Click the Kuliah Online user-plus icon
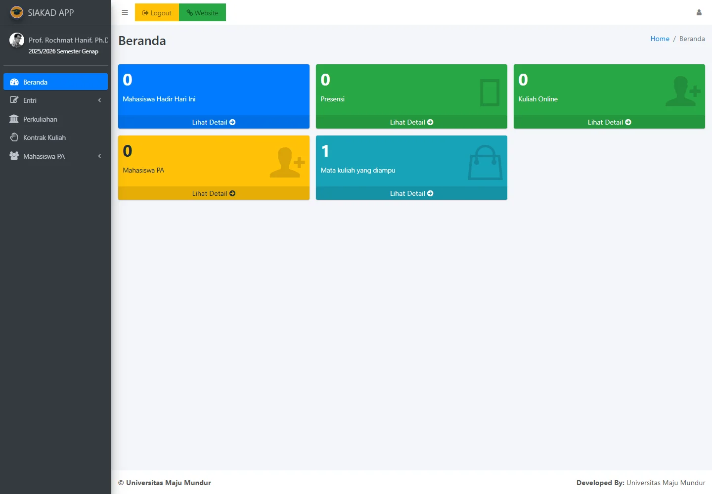 (x=683, y=91)
